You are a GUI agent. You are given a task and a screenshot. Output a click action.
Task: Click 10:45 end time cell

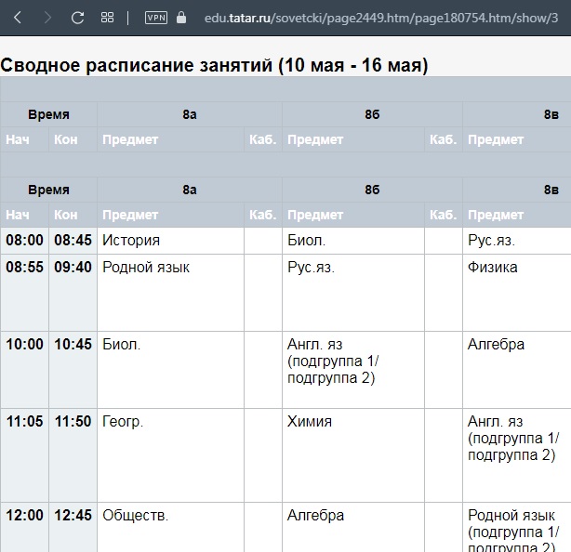pos(73,370)
